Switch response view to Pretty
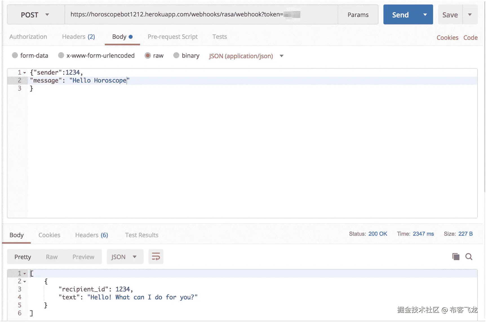This screenshot has height=322, width=486. 23,257
